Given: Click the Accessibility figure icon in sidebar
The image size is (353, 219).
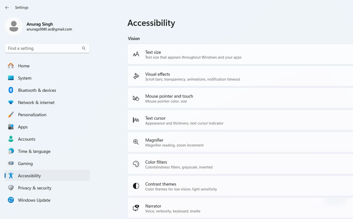Looking at the screenshot, I should click(11, 175).
